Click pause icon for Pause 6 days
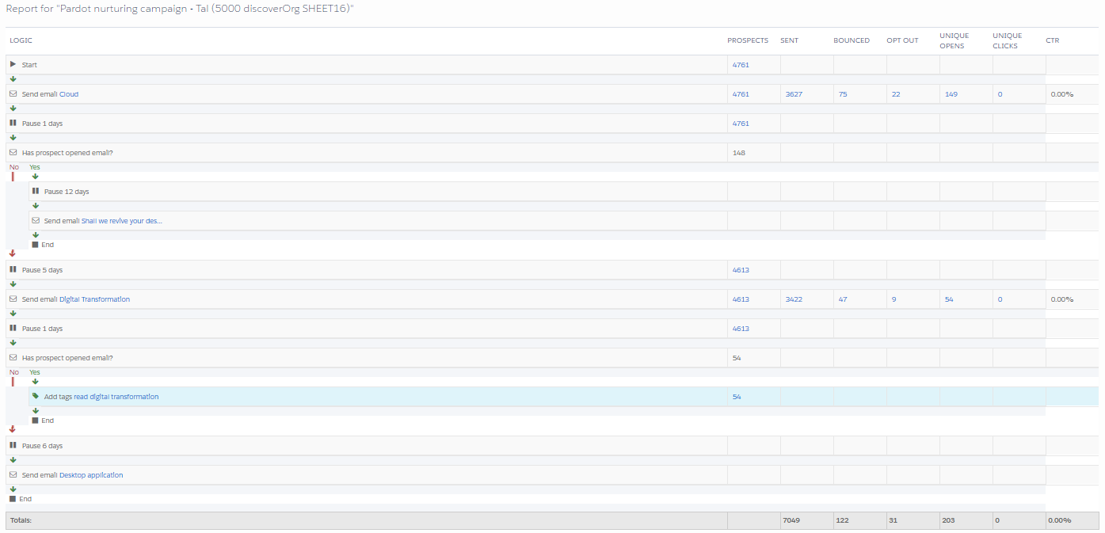 13,445
